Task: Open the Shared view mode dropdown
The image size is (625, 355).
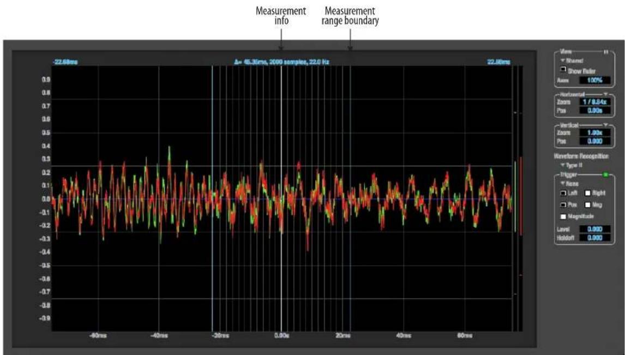Action: pyautogui.click(x=572, y=61)
